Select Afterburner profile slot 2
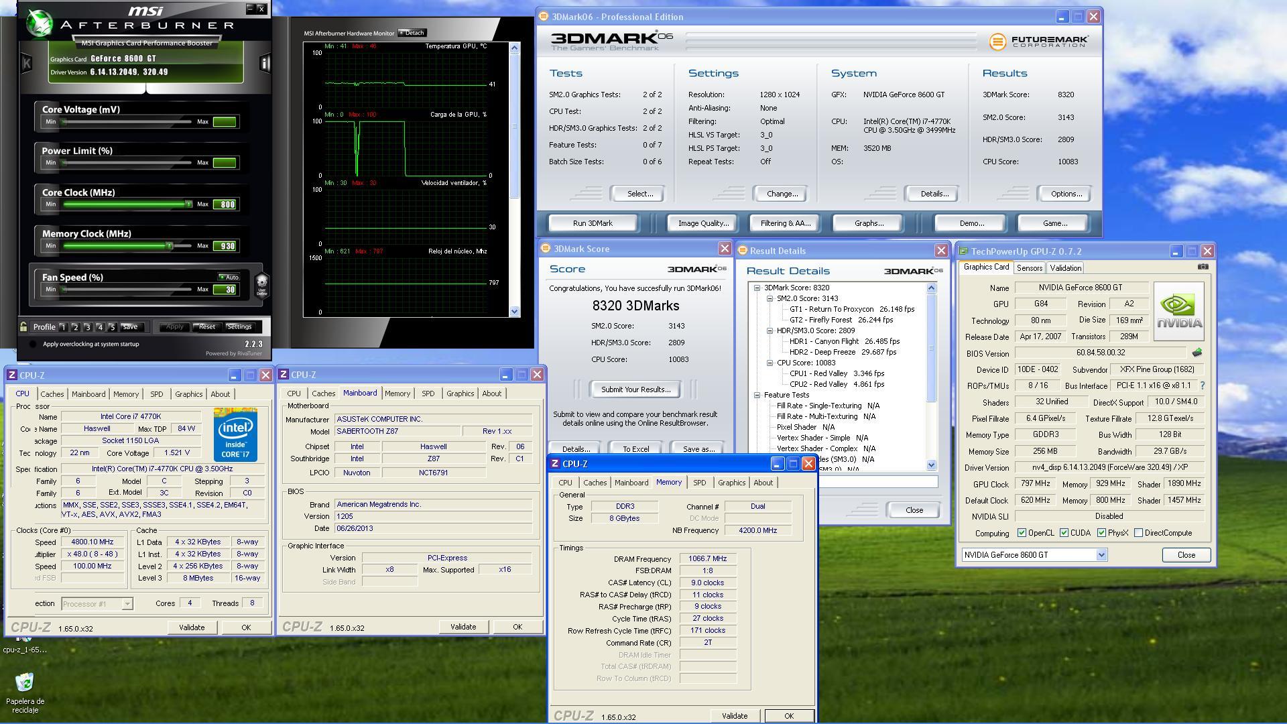Image resolution: width=1287 pixels, height=724 pixels. pos(75,327)
